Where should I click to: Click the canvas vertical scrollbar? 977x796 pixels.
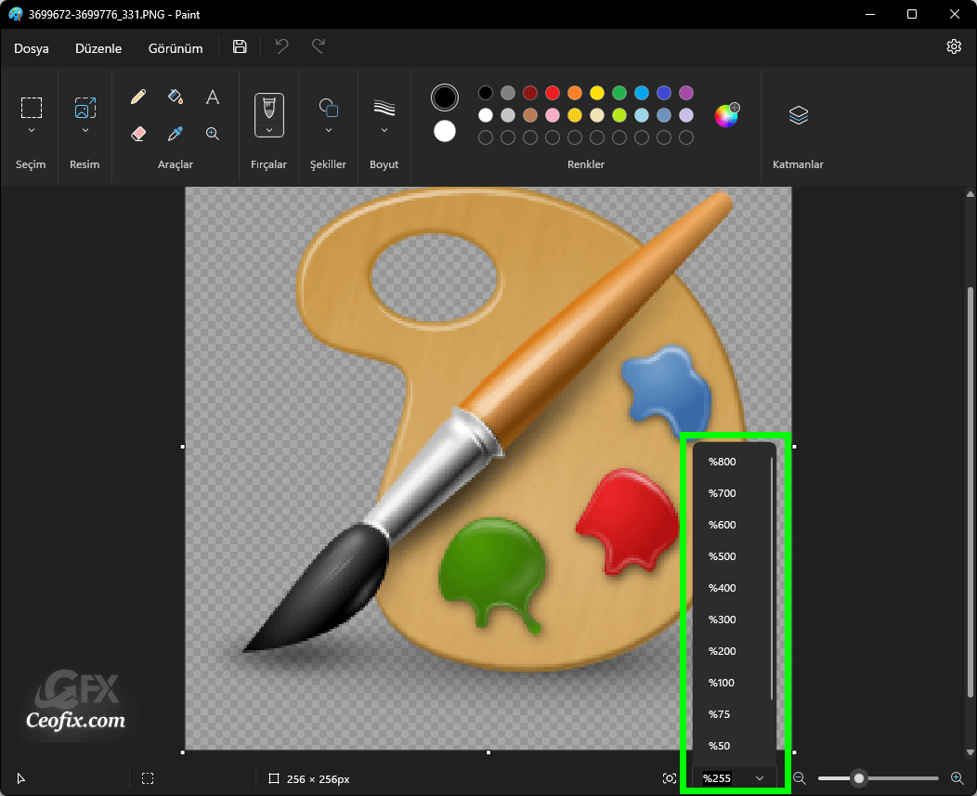(970, 492)
